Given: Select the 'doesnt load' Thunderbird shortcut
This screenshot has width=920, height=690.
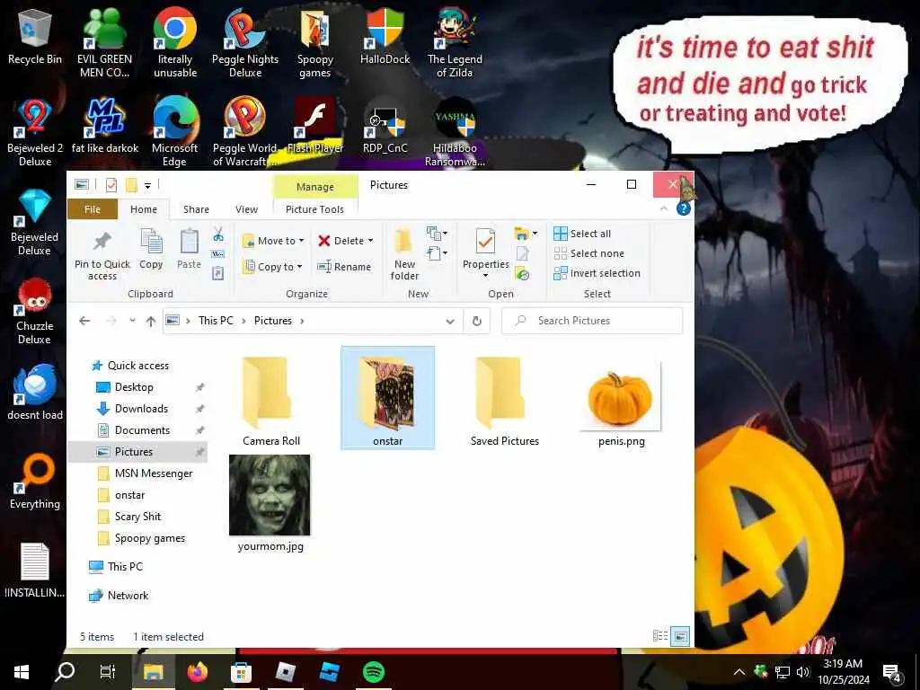Looking at the screenshot, I should pos(35,392).
